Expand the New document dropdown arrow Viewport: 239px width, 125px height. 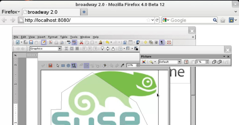(x=21, y=42)
